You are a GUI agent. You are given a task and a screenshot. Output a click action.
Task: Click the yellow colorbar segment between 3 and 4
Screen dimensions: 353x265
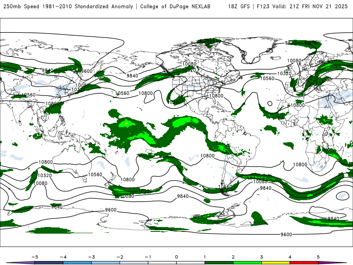pos(275,263)
